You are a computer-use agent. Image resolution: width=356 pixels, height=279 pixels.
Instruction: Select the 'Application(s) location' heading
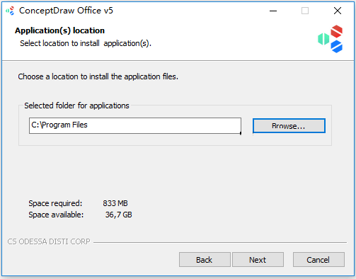coord(59,30)
